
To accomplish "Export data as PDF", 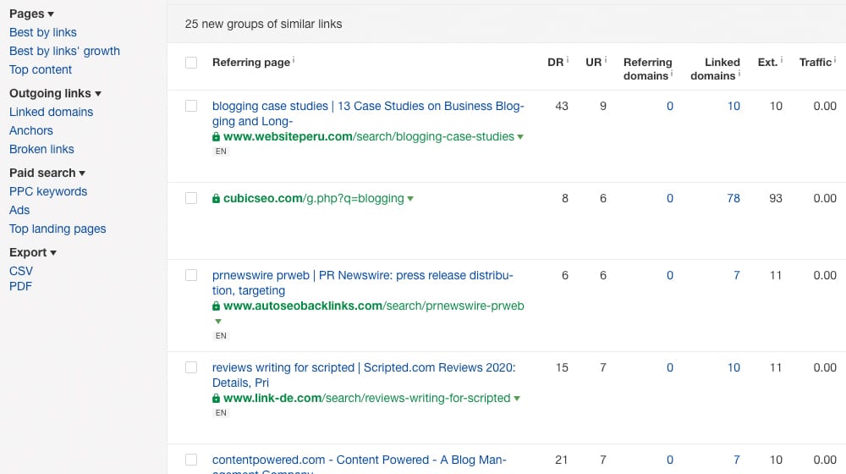I will point(20,286).
